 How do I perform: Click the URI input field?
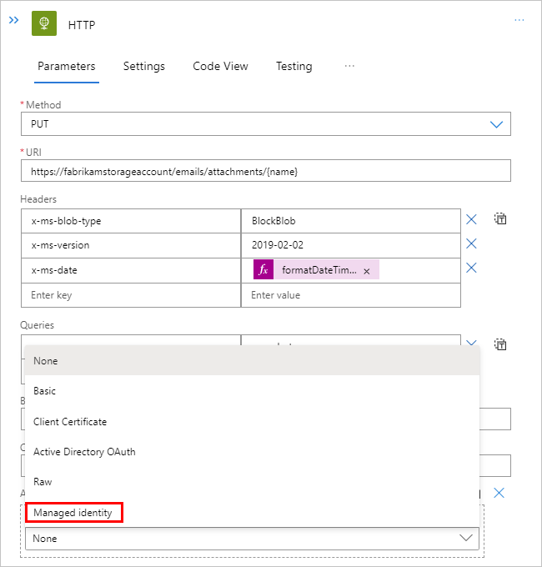tap(265, 171)
